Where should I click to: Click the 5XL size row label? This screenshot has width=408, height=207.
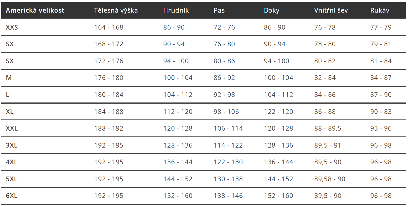pyautogui.click(x=11, y=179)
